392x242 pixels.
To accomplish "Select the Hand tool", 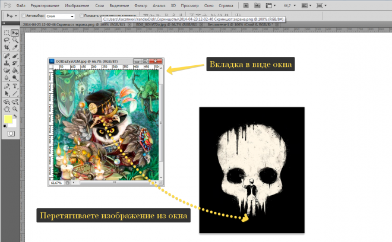I will [x=7, y=109].
